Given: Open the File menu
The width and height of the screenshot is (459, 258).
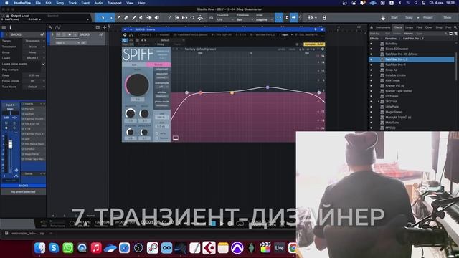Looking at the screenshot, I should 38,3.
